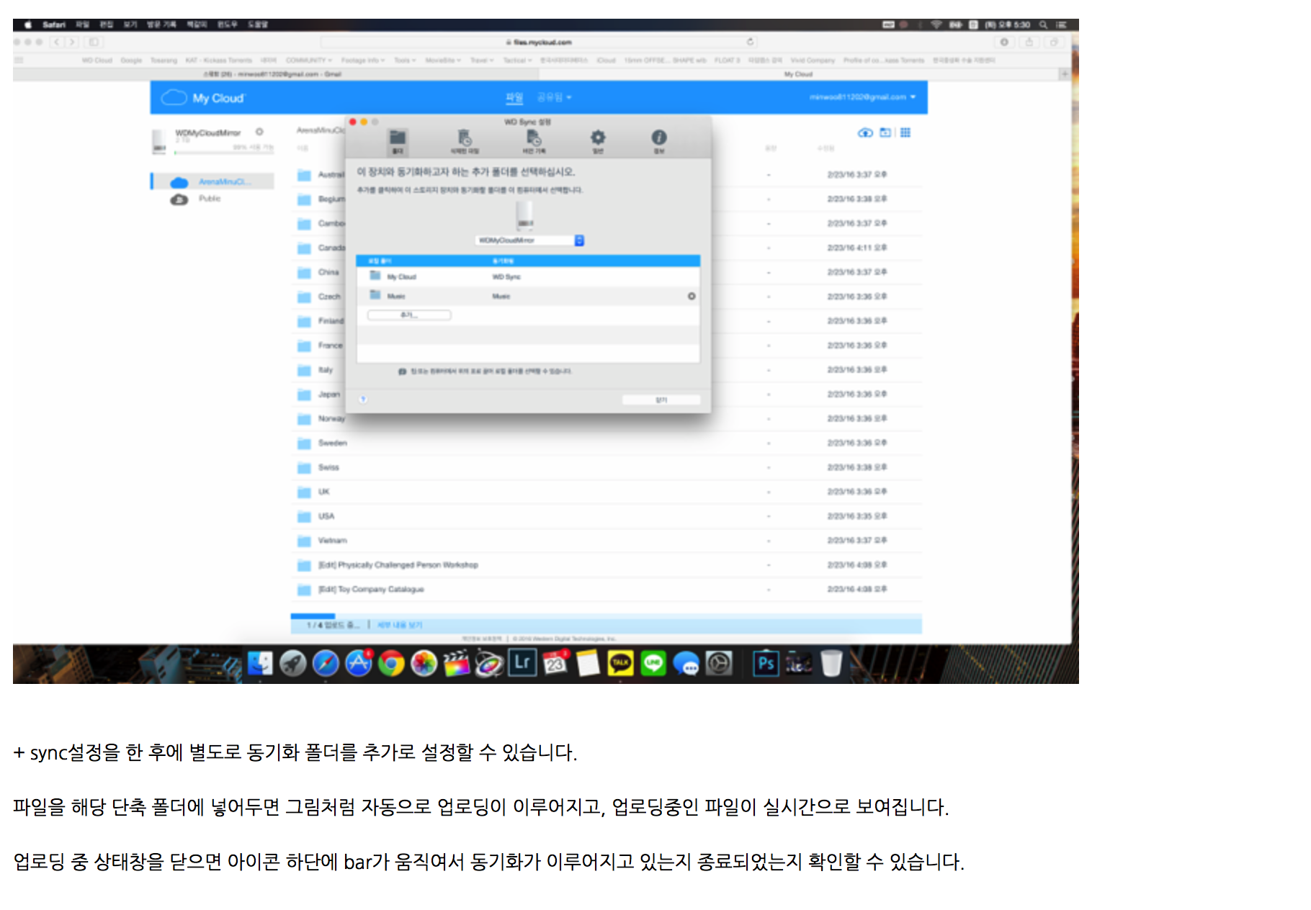Image resolution: width=1311 pixels, height=910 pixels.
Task: Open the Safari menu in menu bar
Action: (54, 24)
